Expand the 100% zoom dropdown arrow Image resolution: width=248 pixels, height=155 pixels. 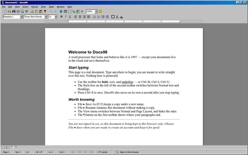pyautogui.click(x=96, y=12)
